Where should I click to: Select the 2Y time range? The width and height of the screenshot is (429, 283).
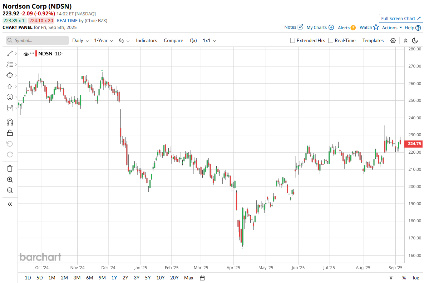coord(125,278)
